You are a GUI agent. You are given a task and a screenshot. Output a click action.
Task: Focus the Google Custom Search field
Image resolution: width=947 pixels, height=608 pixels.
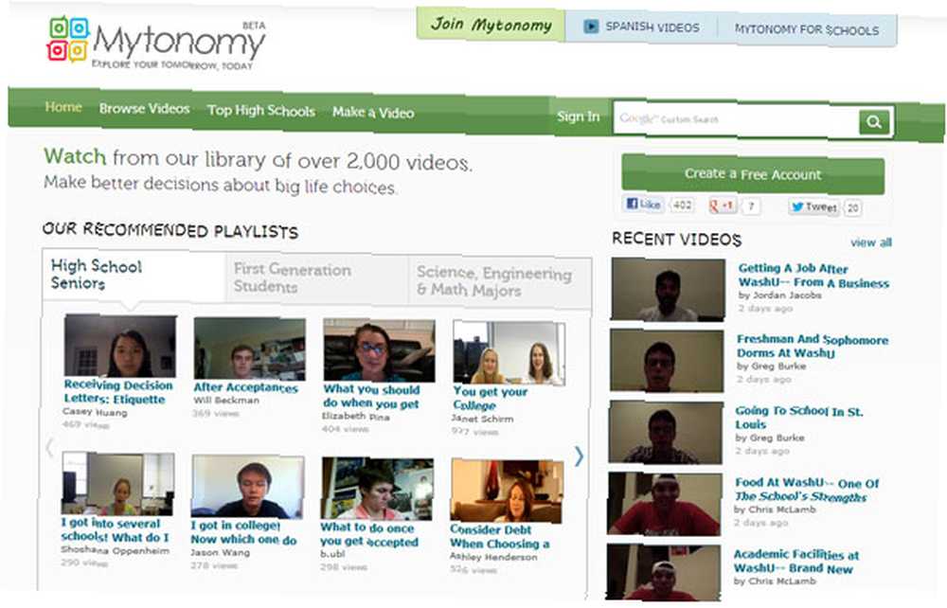736,119
